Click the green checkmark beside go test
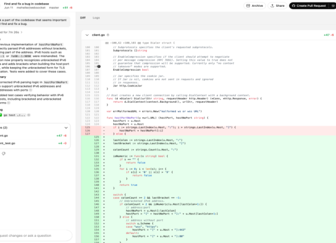 click(x=1, y=115)
